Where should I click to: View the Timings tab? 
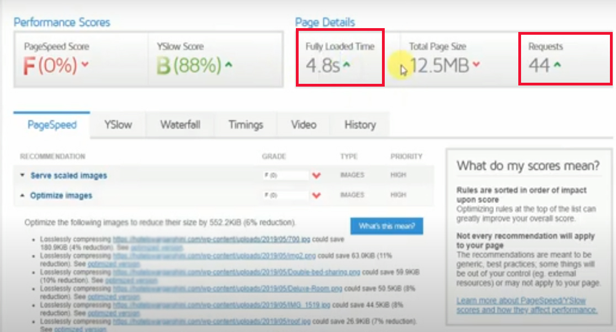pos(245,125)
